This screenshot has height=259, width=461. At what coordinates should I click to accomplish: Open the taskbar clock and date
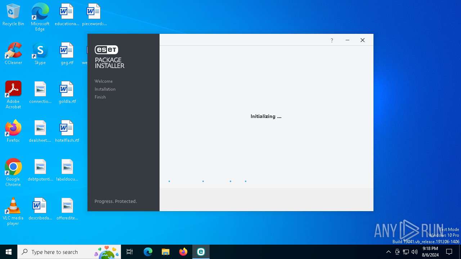pos(430,252)
